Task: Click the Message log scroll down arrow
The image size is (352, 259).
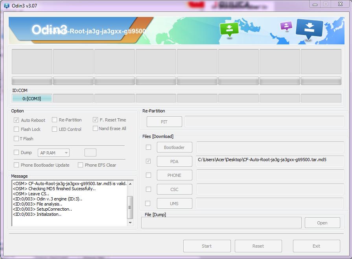Action: click(130, 223)
